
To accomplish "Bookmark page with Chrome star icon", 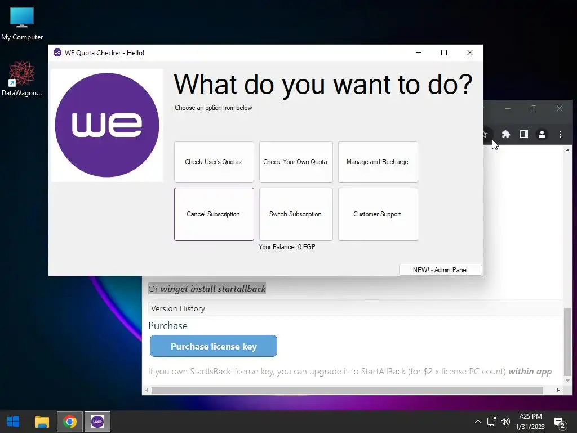I will coord(485,134).
